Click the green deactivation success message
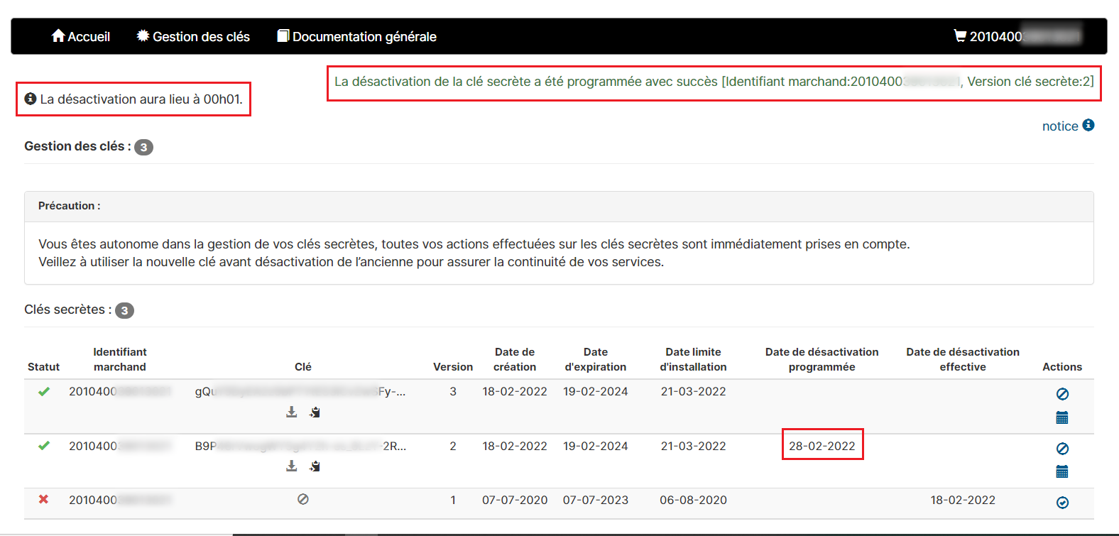 tap(714, 82)
